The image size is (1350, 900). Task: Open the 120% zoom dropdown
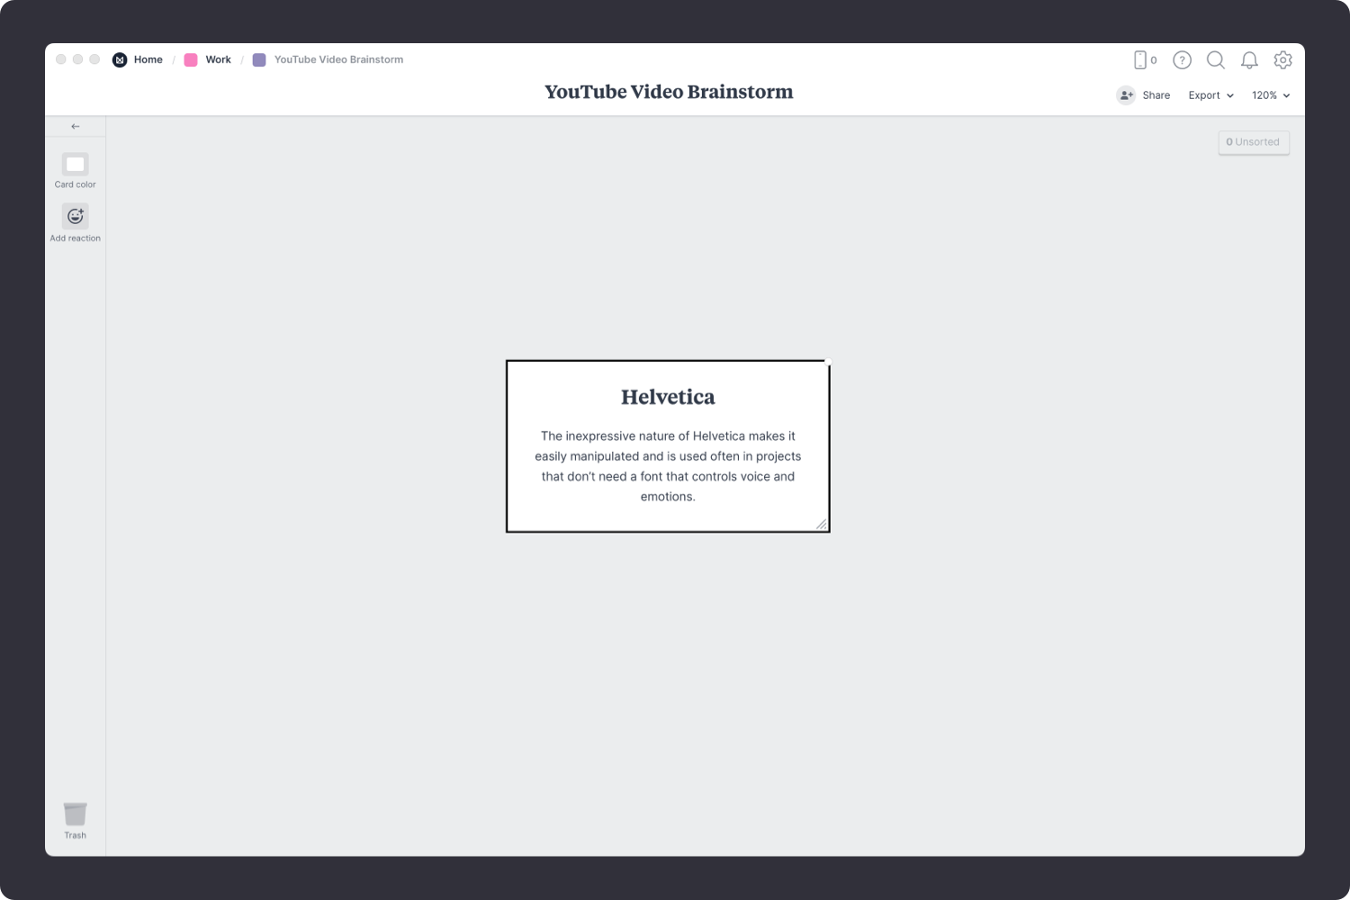coord(1270,95)
